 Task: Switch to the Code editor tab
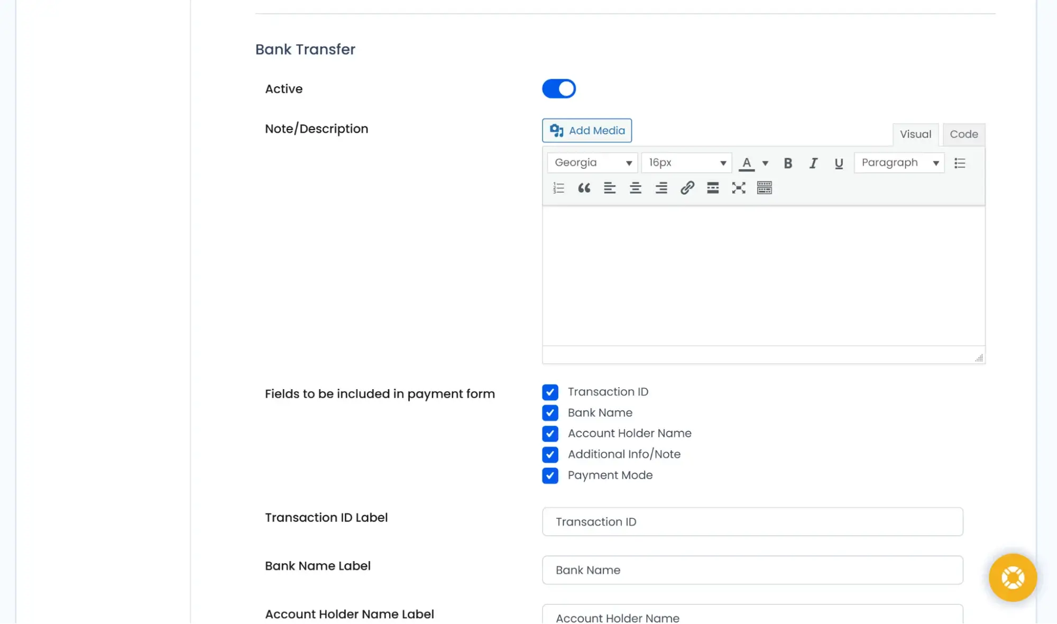(x=963, y=134)
